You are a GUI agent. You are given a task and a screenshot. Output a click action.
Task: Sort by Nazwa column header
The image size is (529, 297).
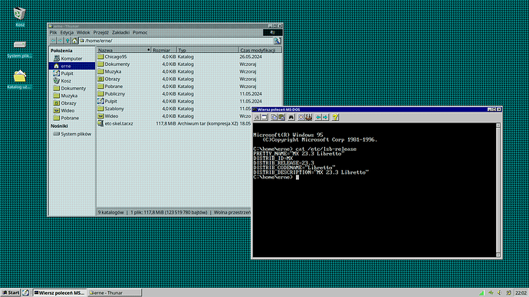123,50
